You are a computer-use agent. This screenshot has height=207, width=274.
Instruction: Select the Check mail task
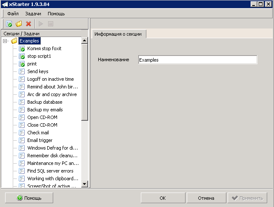(38, 133)
